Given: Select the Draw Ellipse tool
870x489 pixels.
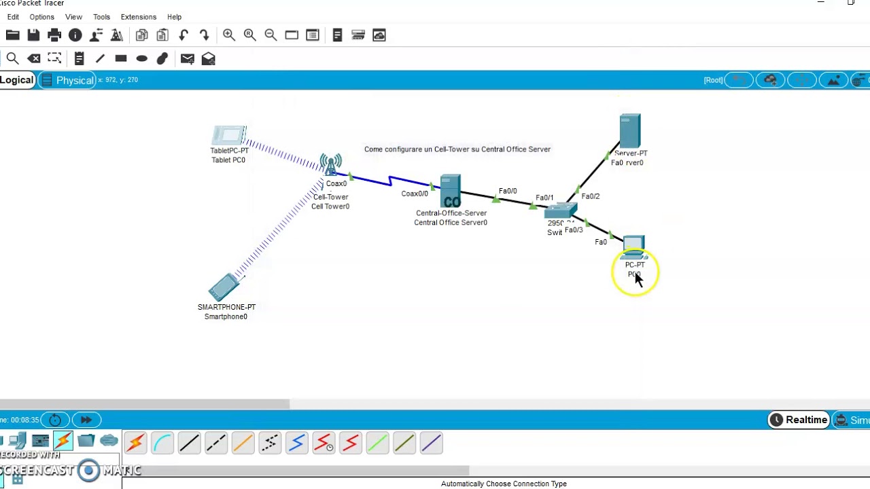Looking at the screenshot, I should pyautogui.click(x=142, y=58).
